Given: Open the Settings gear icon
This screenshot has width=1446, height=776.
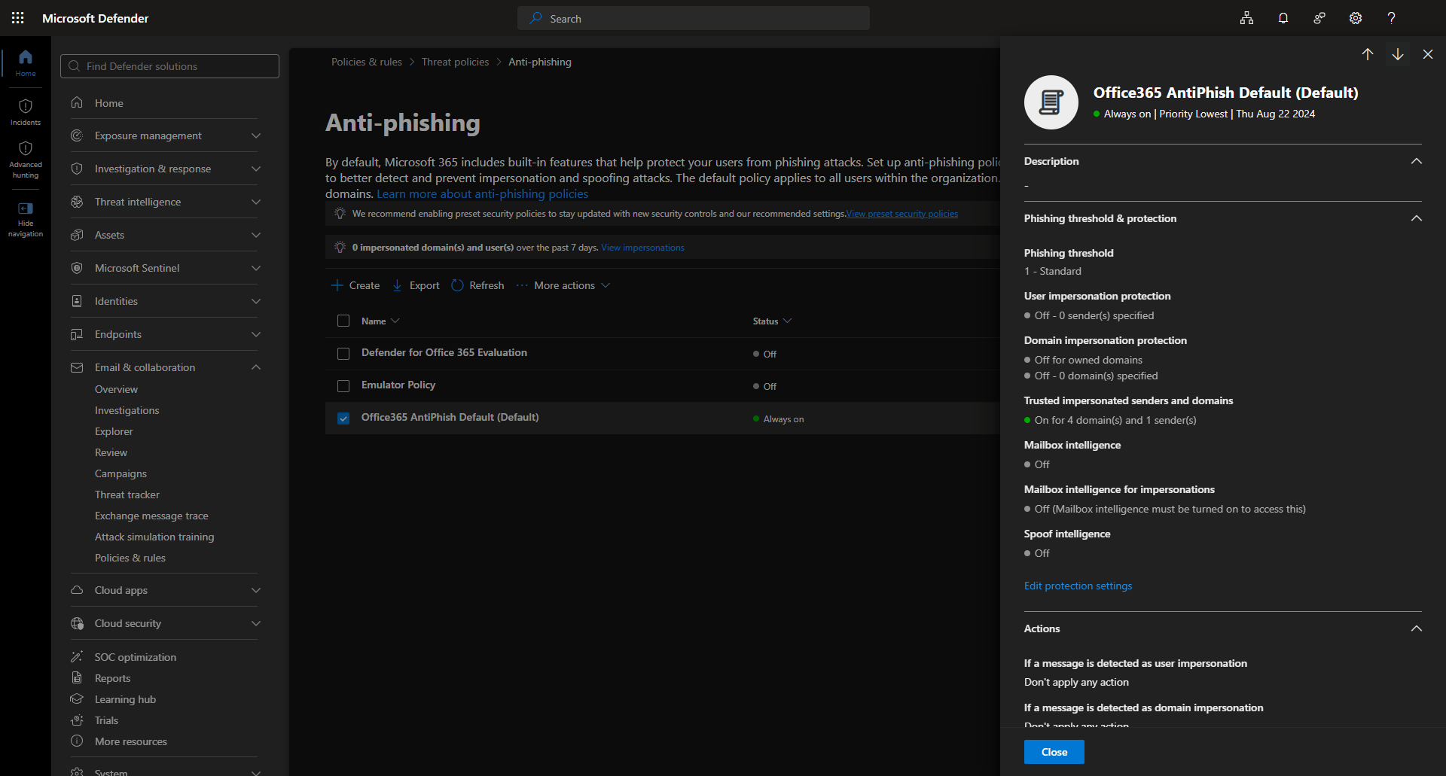Looking at the screenshot, I should [1356, 18].
